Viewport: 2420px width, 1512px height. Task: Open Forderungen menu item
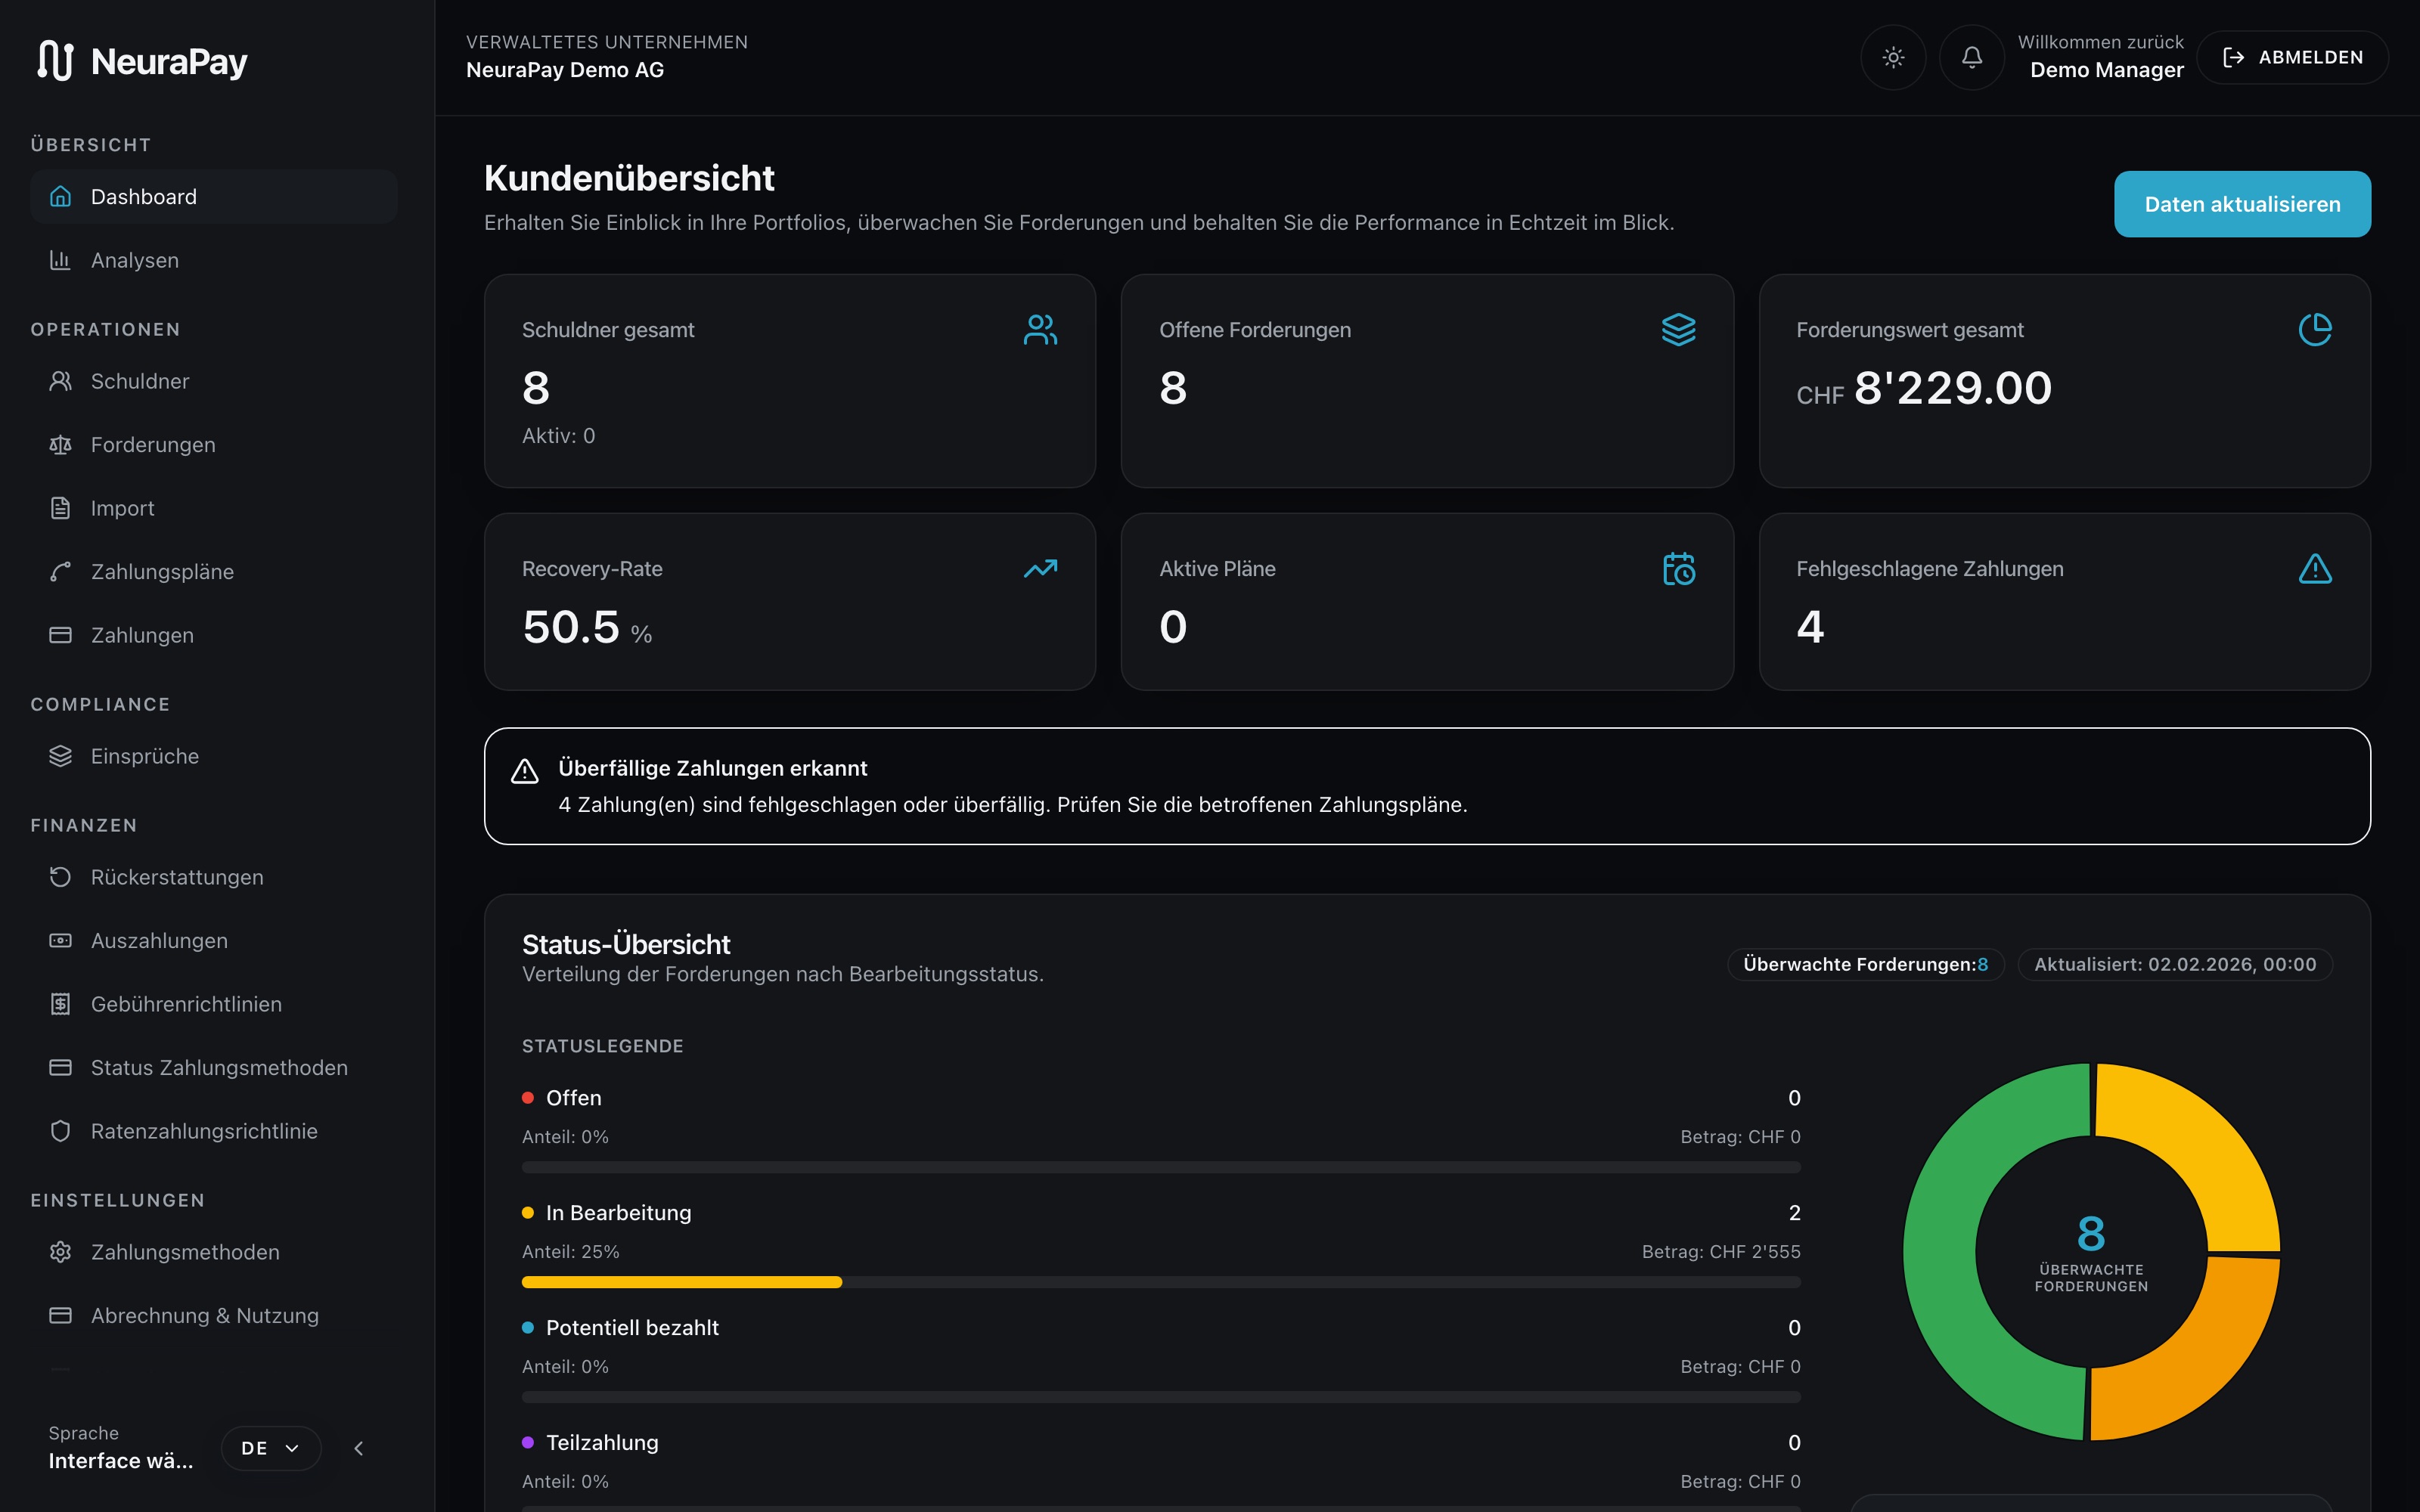coord(214,445)
